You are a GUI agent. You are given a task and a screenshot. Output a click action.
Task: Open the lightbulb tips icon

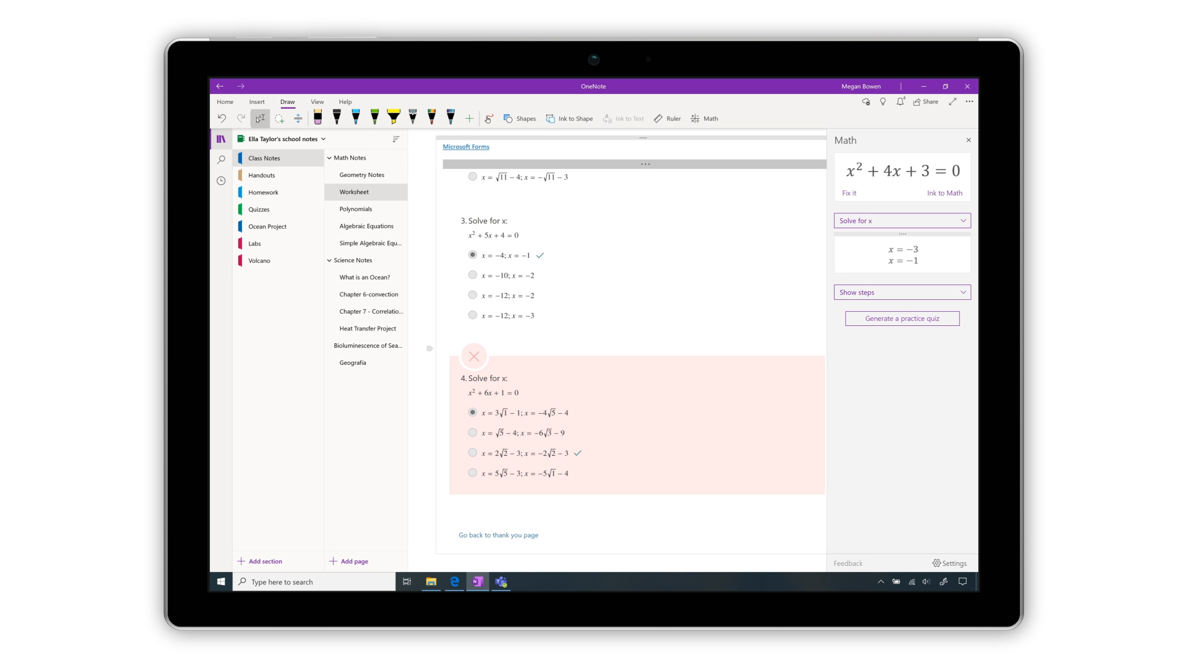[x=883, y=101]
